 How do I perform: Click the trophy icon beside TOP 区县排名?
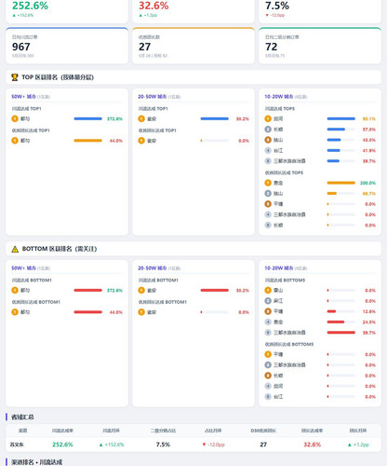pyautogui.click(x=15, y=77)
